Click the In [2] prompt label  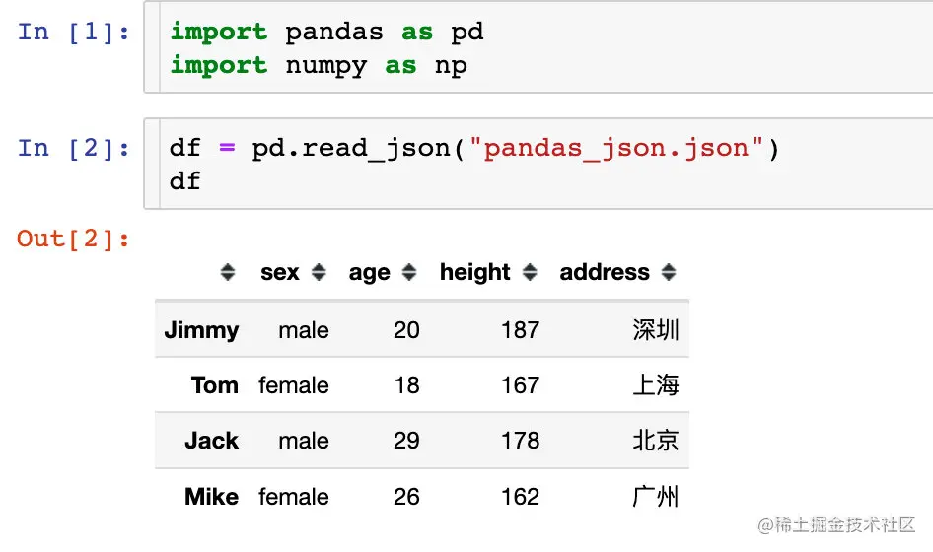pos(74,148)
